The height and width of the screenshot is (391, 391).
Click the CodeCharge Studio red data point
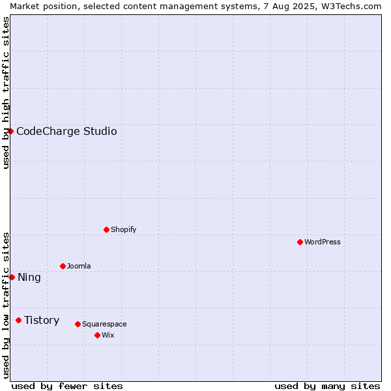coord(10,131)
